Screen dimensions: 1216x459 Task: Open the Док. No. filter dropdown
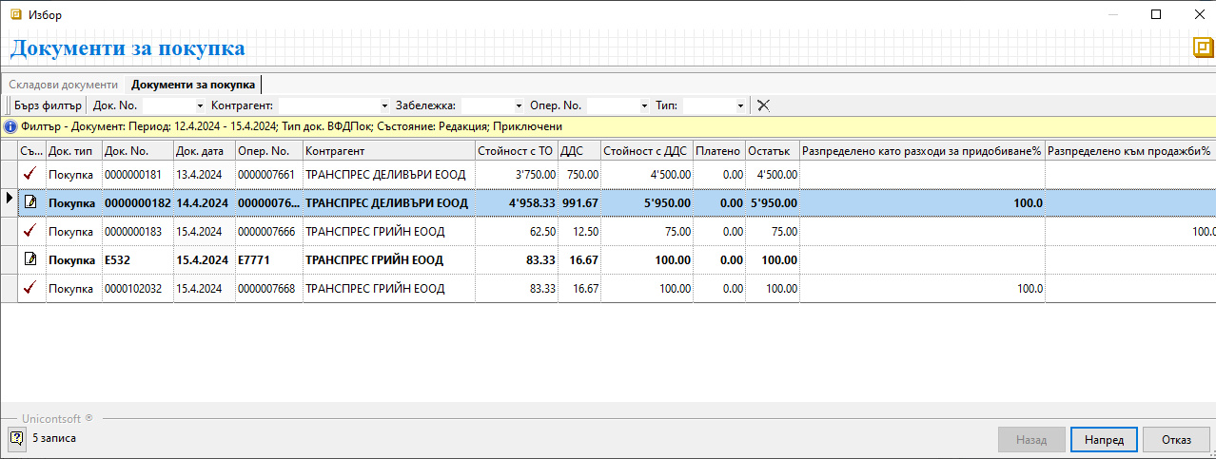pyautogui.click(x=200, y=105)
